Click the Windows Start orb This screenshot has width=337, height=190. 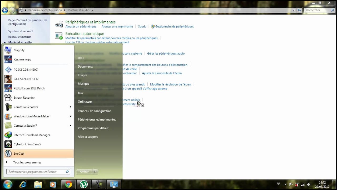(8, 184)
